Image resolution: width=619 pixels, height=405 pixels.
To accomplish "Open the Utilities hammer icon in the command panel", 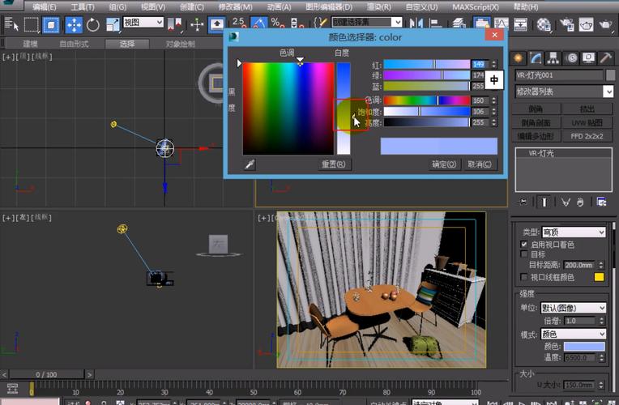I will 606,58.
